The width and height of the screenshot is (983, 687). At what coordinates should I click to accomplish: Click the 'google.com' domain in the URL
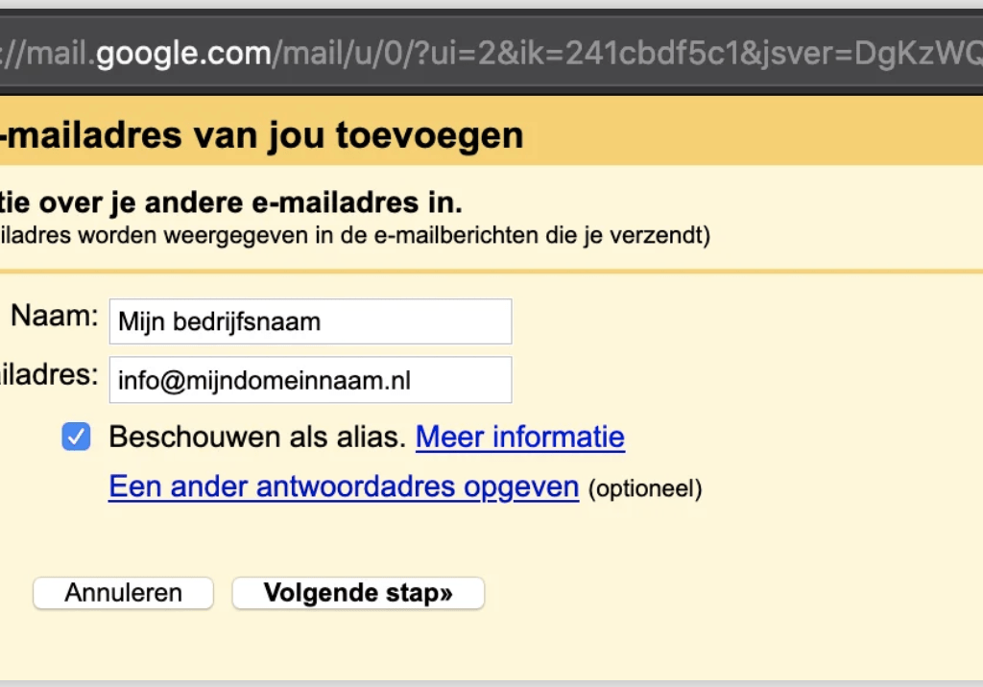[x=183, y=54]
